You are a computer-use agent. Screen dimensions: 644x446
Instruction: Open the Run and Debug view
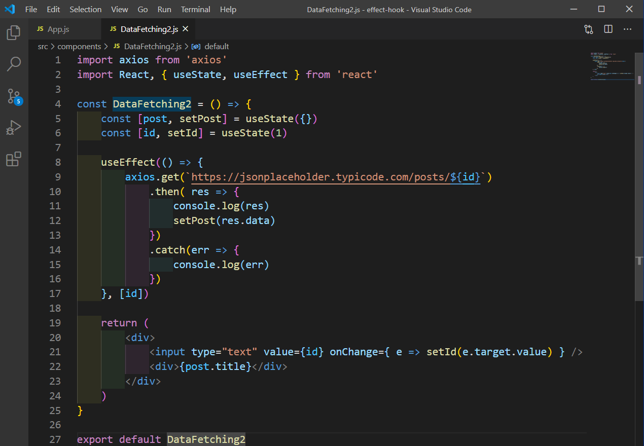(13, 127)
